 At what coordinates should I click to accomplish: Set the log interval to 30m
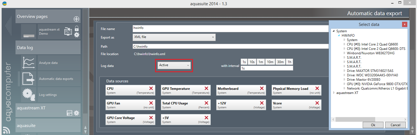(x=280, y=62)
